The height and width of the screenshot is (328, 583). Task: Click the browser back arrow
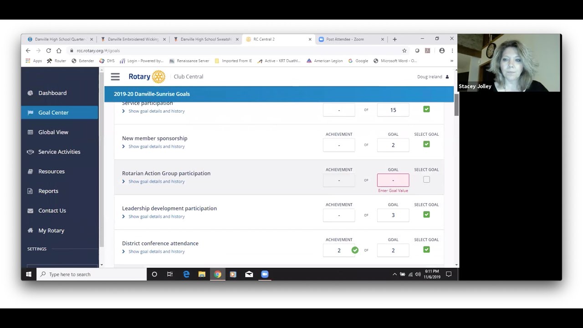tap(28, 51)
